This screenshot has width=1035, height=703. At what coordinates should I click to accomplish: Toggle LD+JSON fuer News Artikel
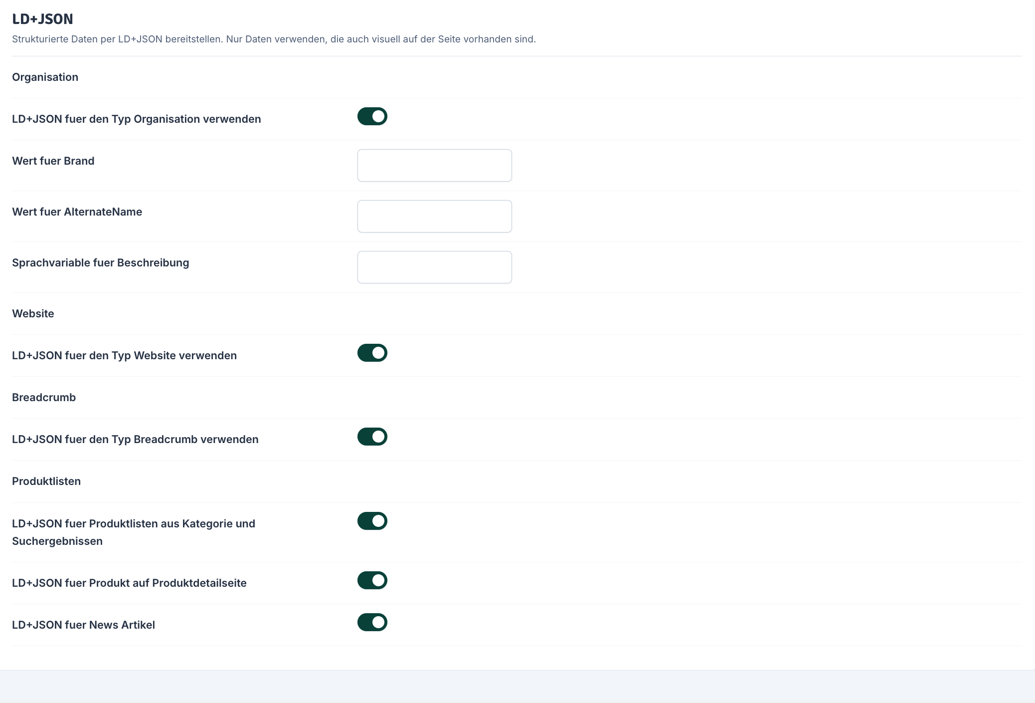coord(372,622)
